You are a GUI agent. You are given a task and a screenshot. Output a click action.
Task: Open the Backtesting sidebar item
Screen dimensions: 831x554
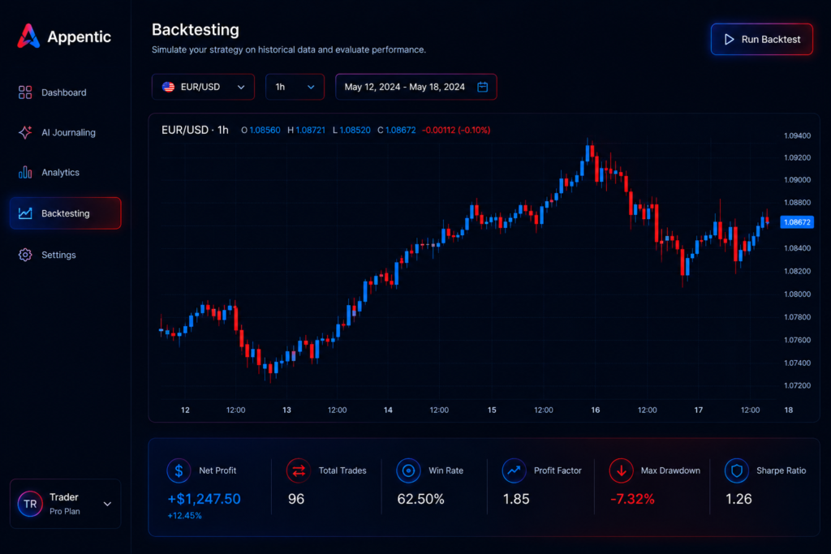[65, 213]
